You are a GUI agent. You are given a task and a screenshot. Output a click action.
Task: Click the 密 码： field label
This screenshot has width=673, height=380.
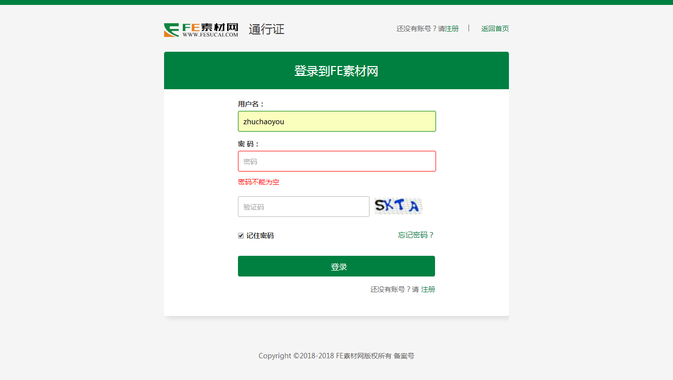pyautogui.click(x=249, y=144)
